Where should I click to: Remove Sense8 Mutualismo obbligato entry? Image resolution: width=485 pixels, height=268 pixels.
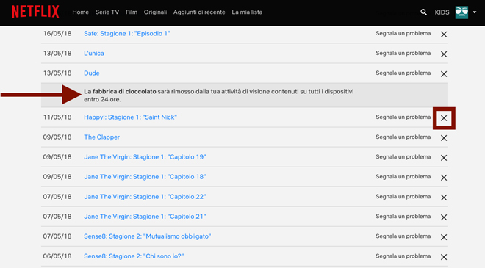444,237
